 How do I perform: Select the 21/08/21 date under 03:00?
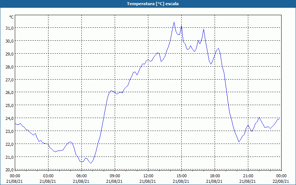pos(48,181)
